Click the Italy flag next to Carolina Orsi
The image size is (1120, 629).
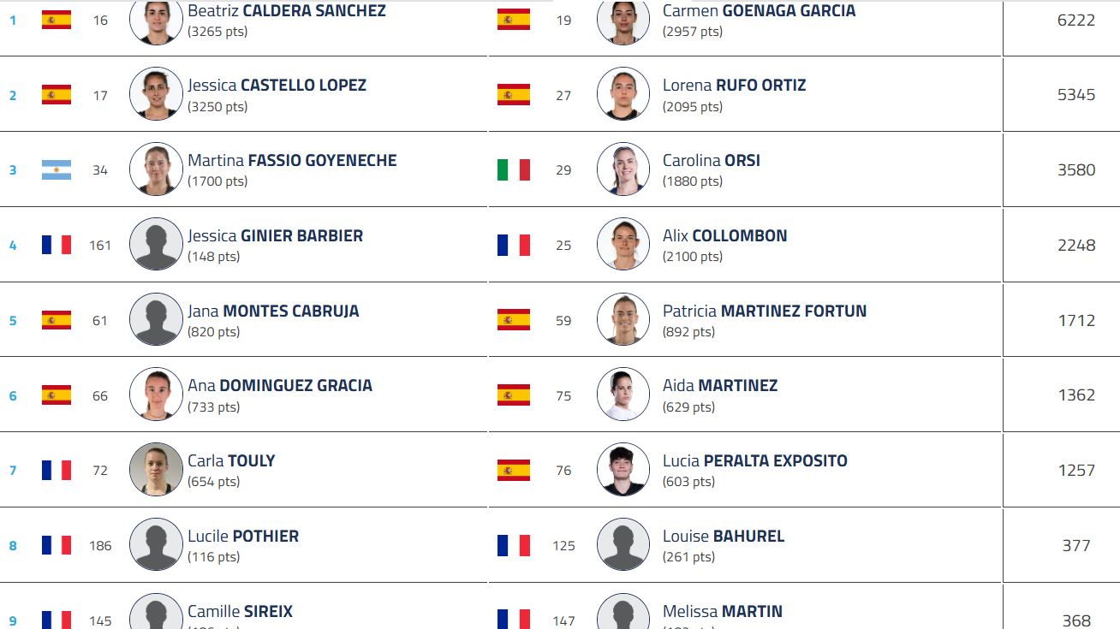click(514, 169)
